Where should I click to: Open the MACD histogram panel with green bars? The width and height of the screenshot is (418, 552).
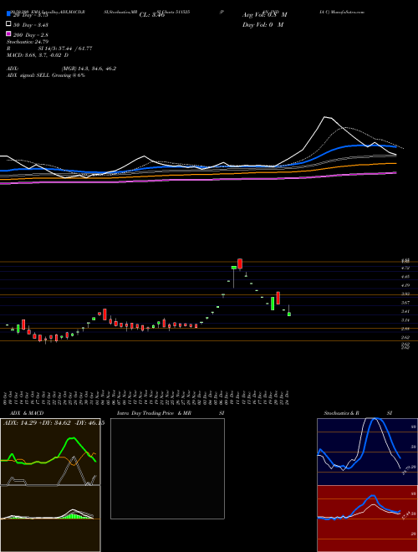50,519
